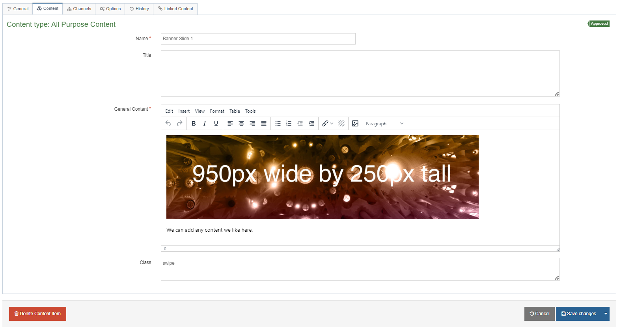Expand the insert link dropdown arrow
Screen dimensions: 621x331
point(332,123)
